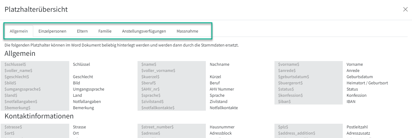Screen dimensions: 412x138
Task: Select the $zivilstand$ placeholder
Action: point(152,102)
